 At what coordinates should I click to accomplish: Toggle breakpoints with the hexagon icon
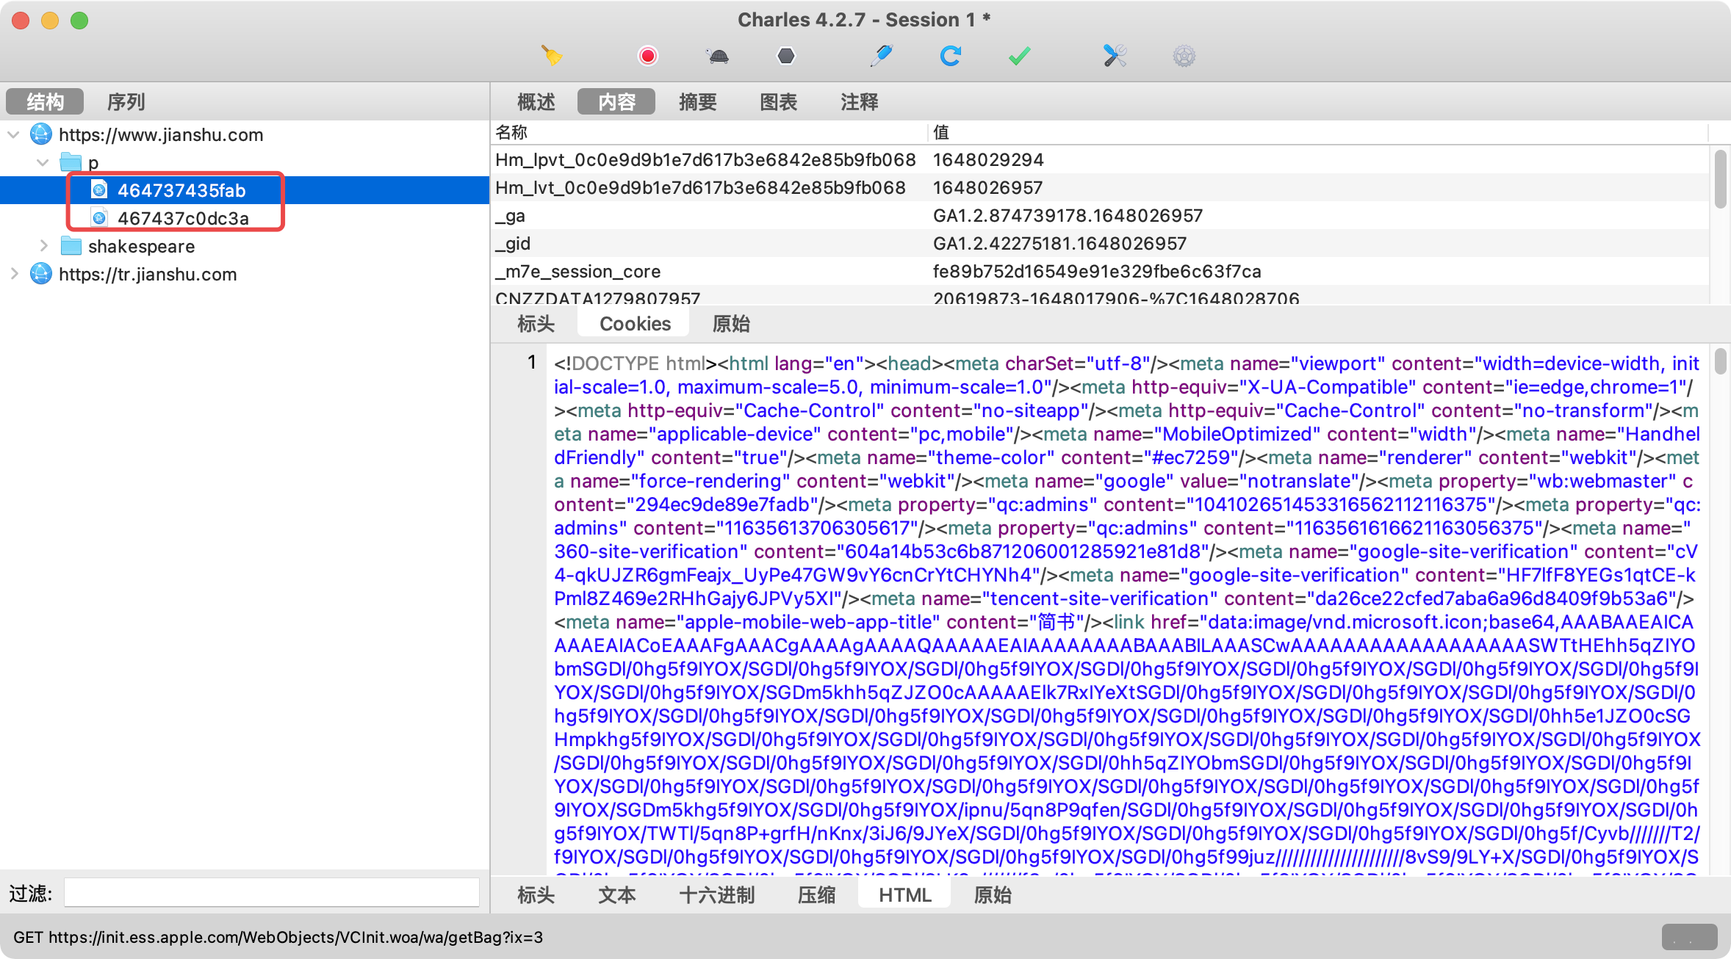pyautogui.click(x=786, y=56)
